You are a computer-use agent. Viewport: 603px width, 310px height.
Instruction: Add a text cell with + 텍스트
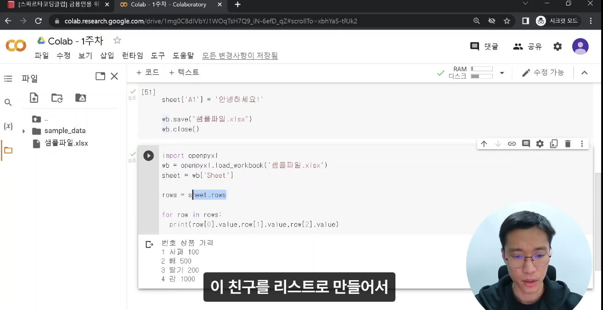(x=184, y=73)
